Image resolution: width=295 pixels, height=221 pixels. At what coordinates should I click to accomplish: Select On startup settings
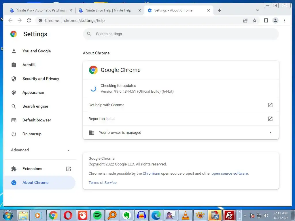click(32, 134)
